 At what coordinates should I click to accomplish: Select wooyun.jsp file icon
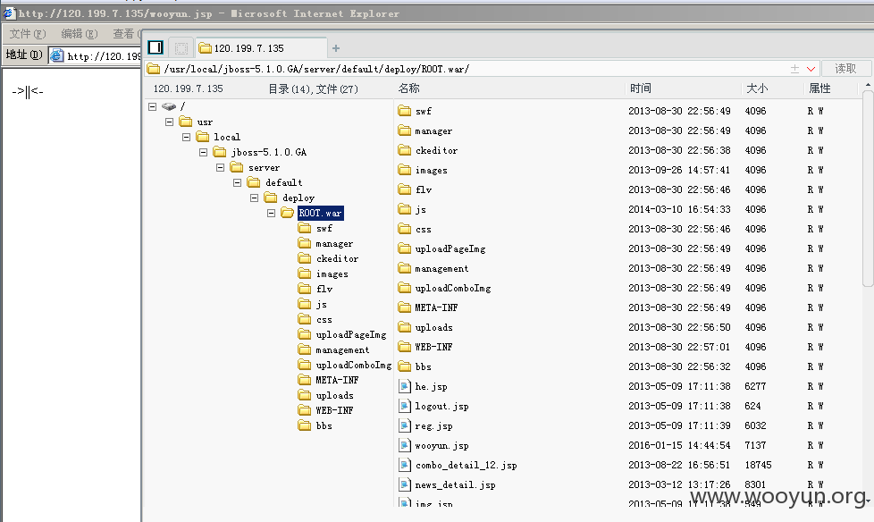405,445
